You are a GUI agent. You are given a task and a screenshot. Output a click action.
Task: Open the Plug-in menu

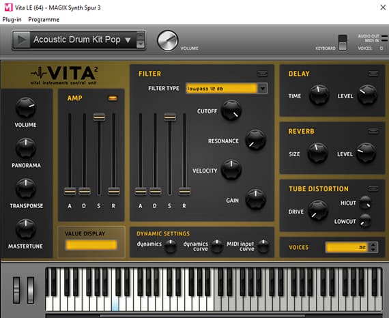12,20
